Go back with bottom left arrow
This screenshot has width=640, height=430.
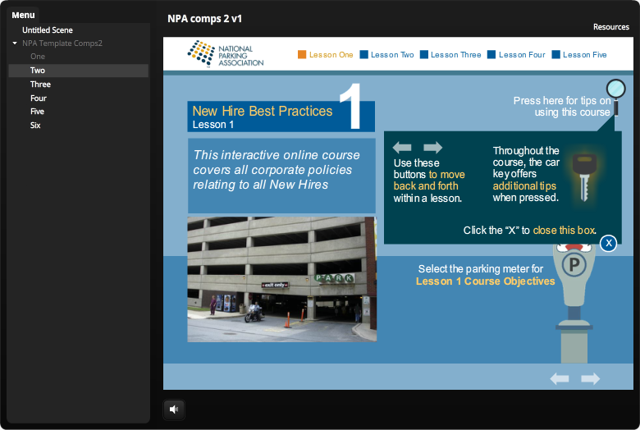[560, 378]
